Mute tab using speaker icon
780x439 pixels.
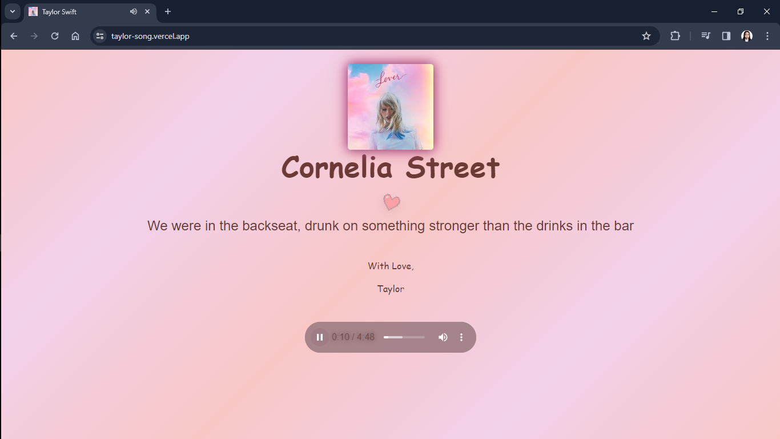point(134,11)
